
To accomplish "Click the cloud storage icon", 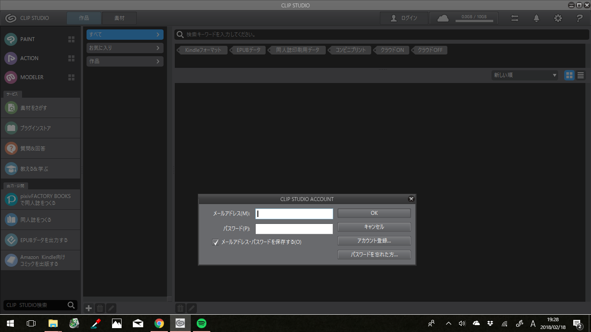I will (443, 18).
